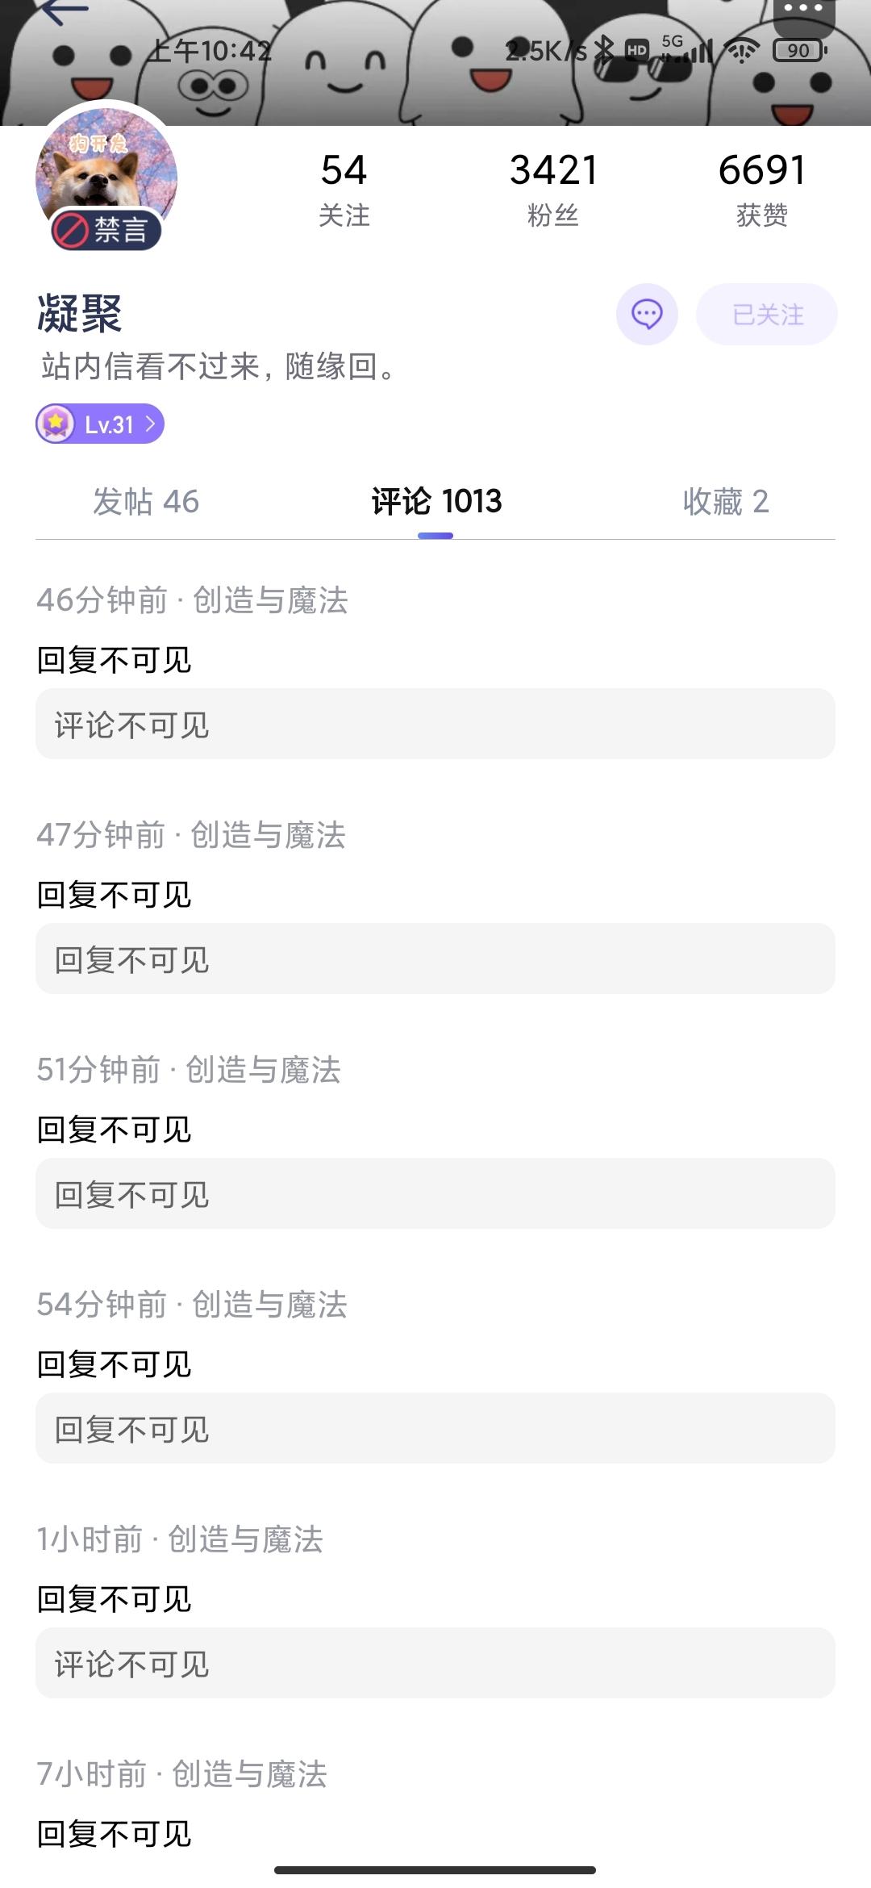
Task: Tap the 禁言 muted badge
Action: click(x=106, y=230)
